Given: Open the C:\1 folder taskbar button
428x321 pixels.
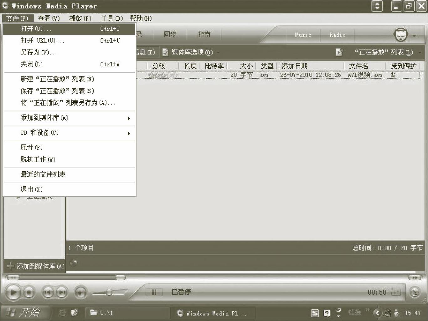Looking at the screenshot, I should pos(127,313).
